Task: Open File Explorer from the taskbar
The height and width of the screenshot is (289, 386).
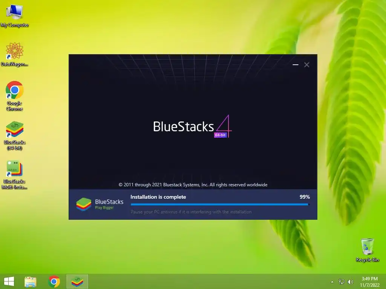Action: [31, 281]
